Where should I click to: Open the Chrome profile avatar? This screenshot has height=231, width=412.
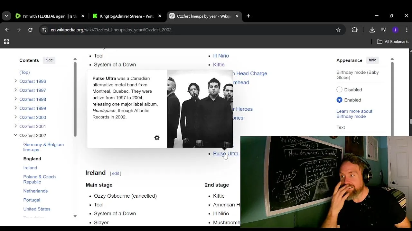[x=395, y=30]
